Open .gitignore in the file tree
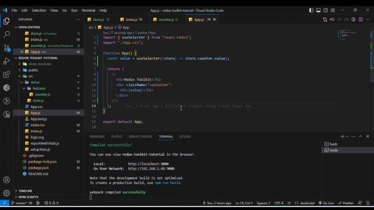374x210 pixels. (x=36, y=156)
